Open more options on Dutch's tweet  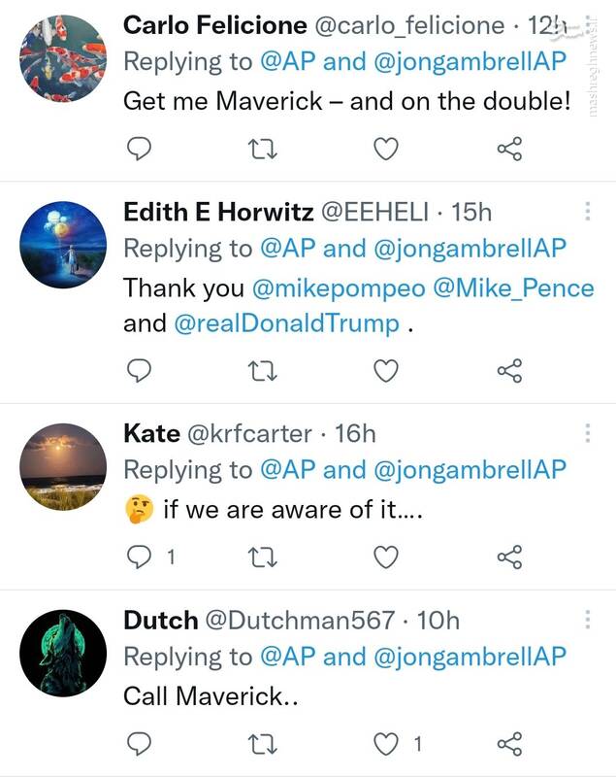pos(587,620)
